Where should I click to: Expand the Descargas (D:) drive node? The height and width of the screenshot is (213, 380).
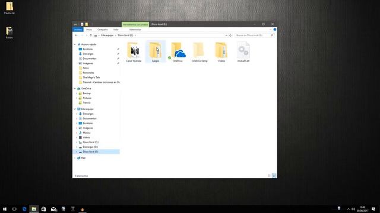point(77,147)
